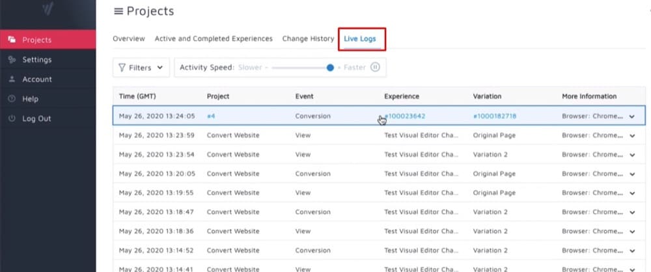Expand details for the 13:18:47 log row
Screen dimensions: 651x272
(x=632, y=212)
